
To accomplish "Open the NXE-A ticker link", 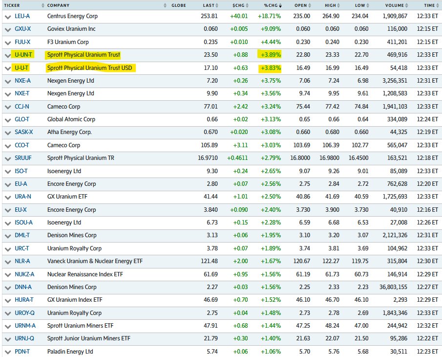I will click(x=23, y=81).
